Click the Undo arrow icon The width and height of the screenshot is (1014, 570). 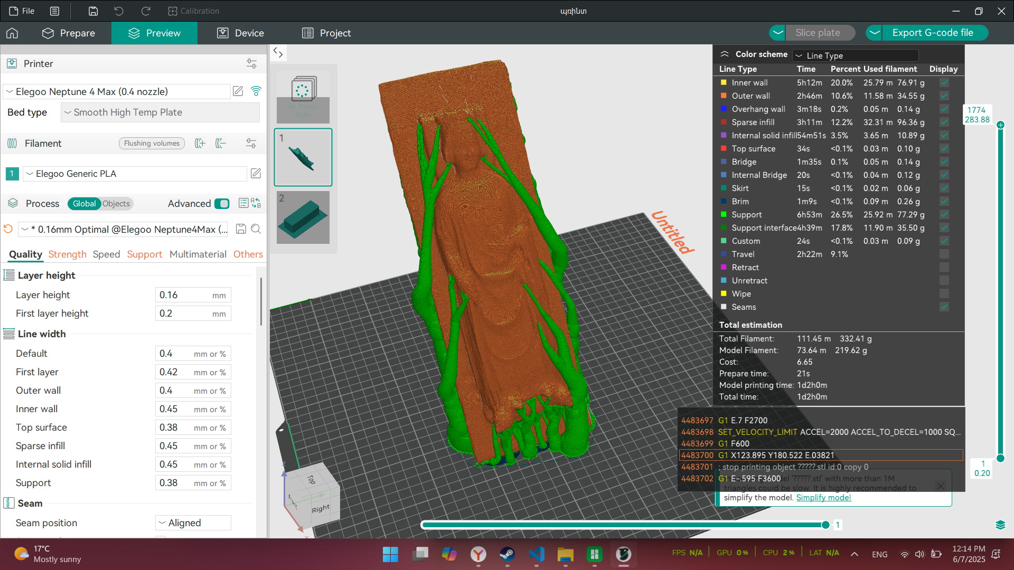(x=119, y=11)
